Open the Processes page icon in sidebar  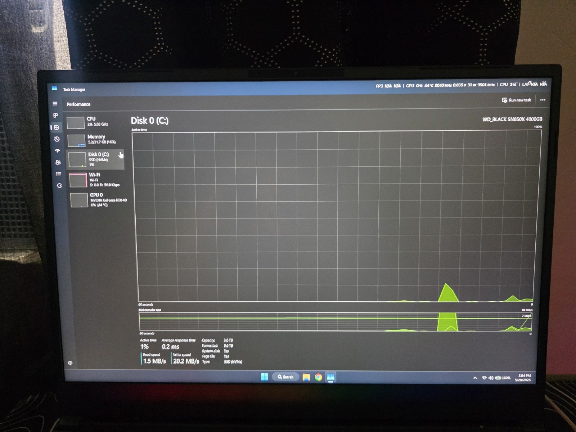pyautogui.click(x=55, y=116)
